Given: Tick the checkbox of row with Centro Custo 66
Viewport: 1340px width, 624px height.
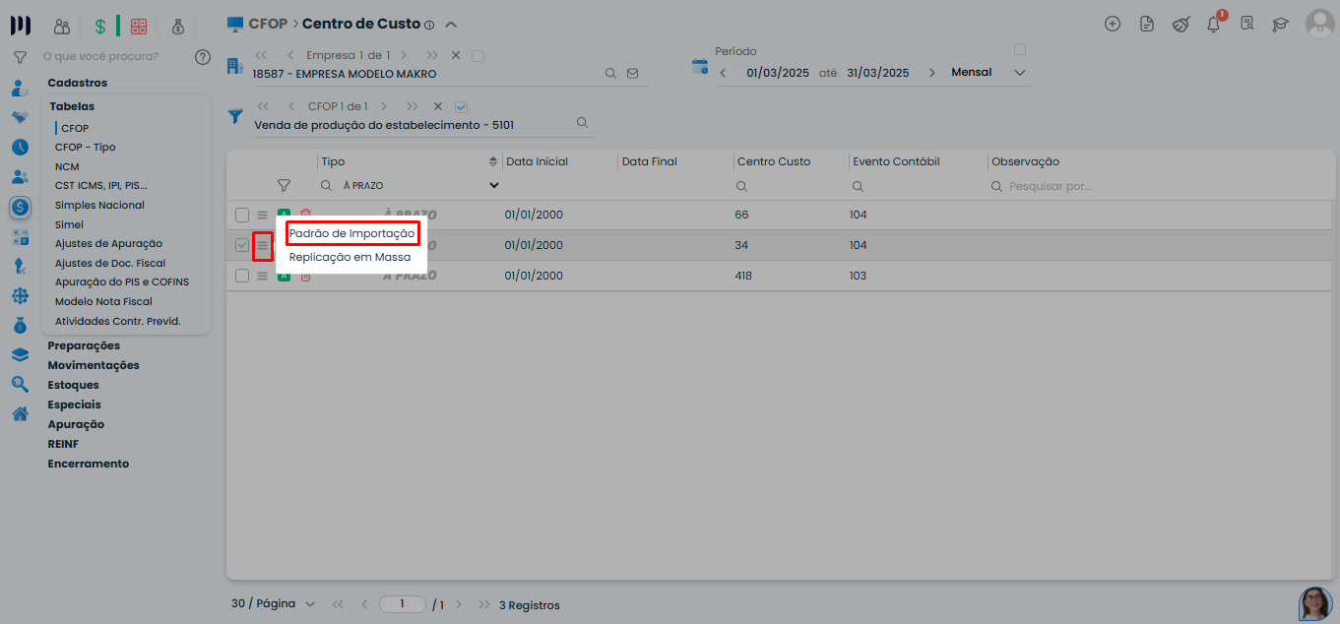Looking at the screenshot, I should pos(242,216).
